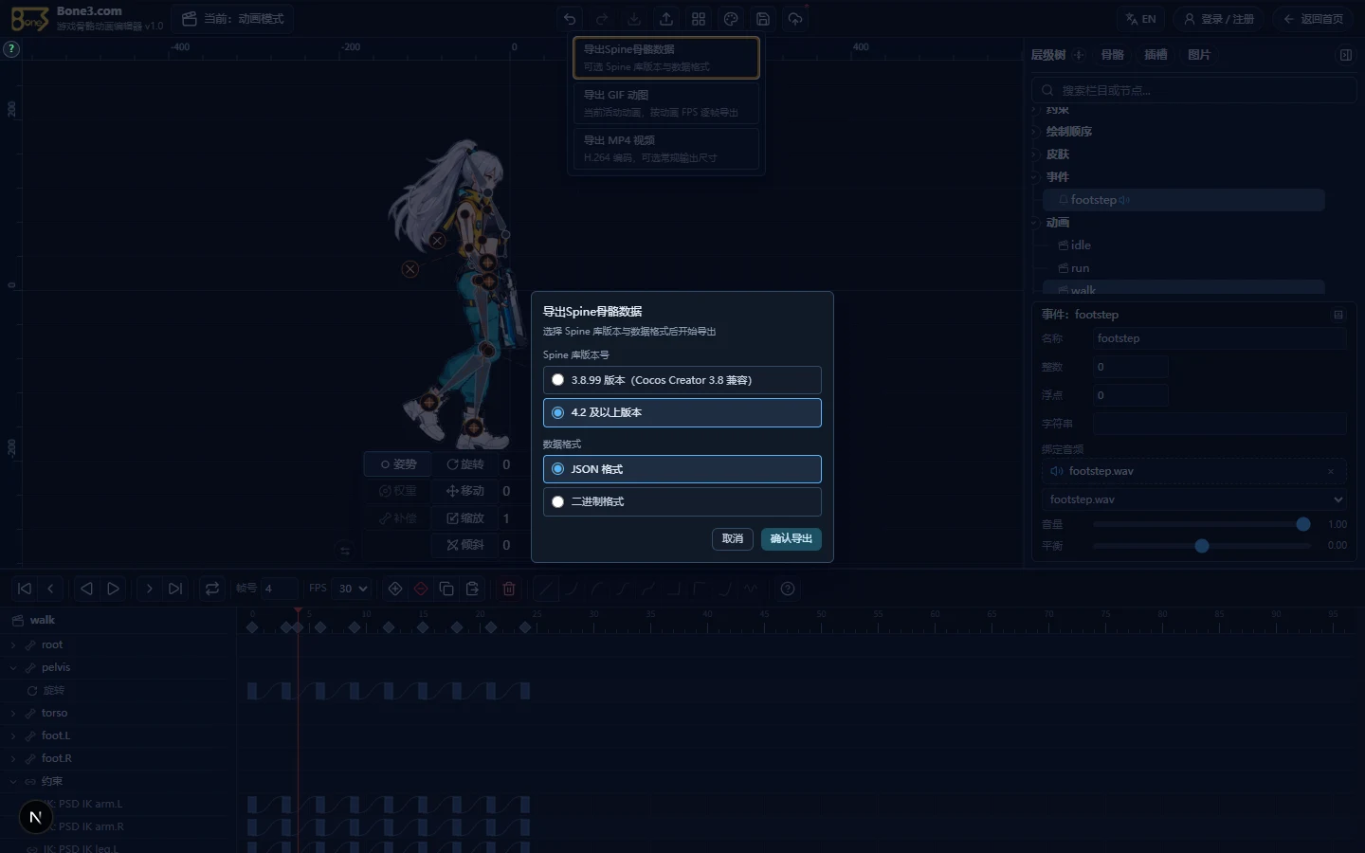Click the floppy-disk save icon
1365x853 pixels.
click(763, 19)
